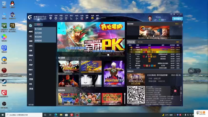The image size is (208, 117).
Task: Open Task View in taskbar
Action: (50, 115)
